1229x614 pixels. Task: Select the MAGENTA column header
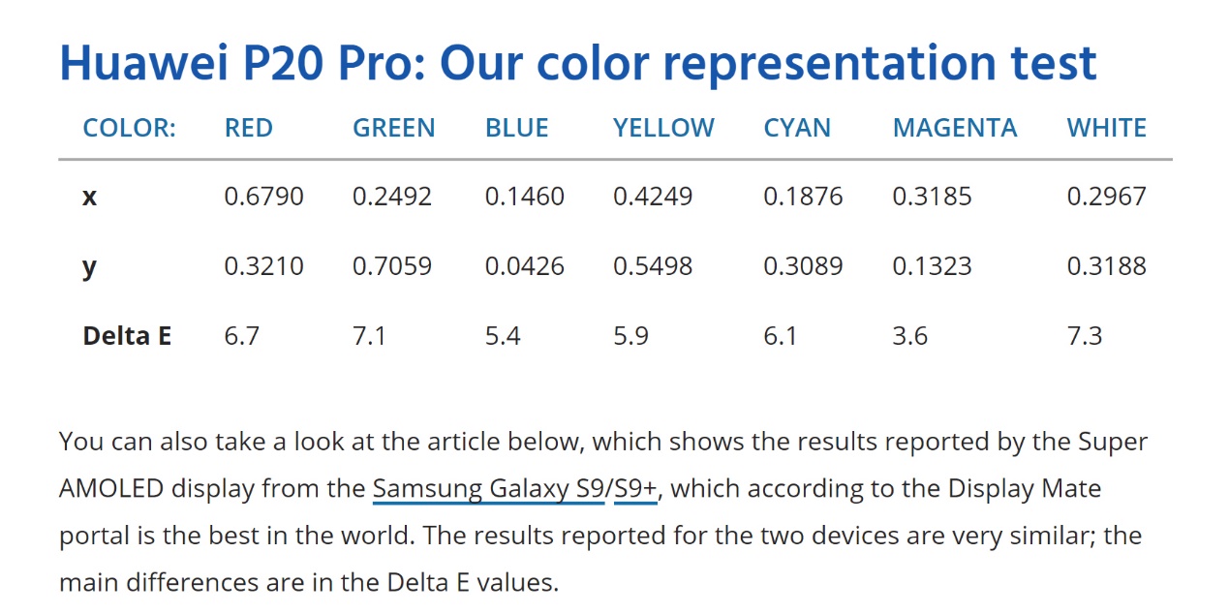click(x=955, y=128)
